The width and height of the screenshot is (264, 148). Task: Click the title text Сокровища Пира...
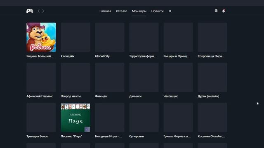coord(211,56)
